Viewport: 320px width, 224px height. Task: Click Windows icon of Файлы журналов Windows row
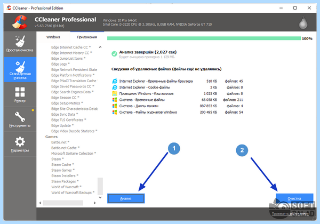(x=115, y=112)
